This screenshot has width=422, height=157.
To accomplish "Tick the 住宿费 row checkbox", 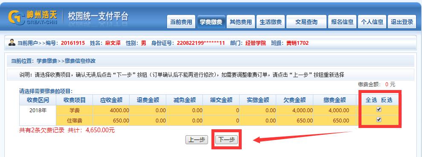I will pos(379,119).
